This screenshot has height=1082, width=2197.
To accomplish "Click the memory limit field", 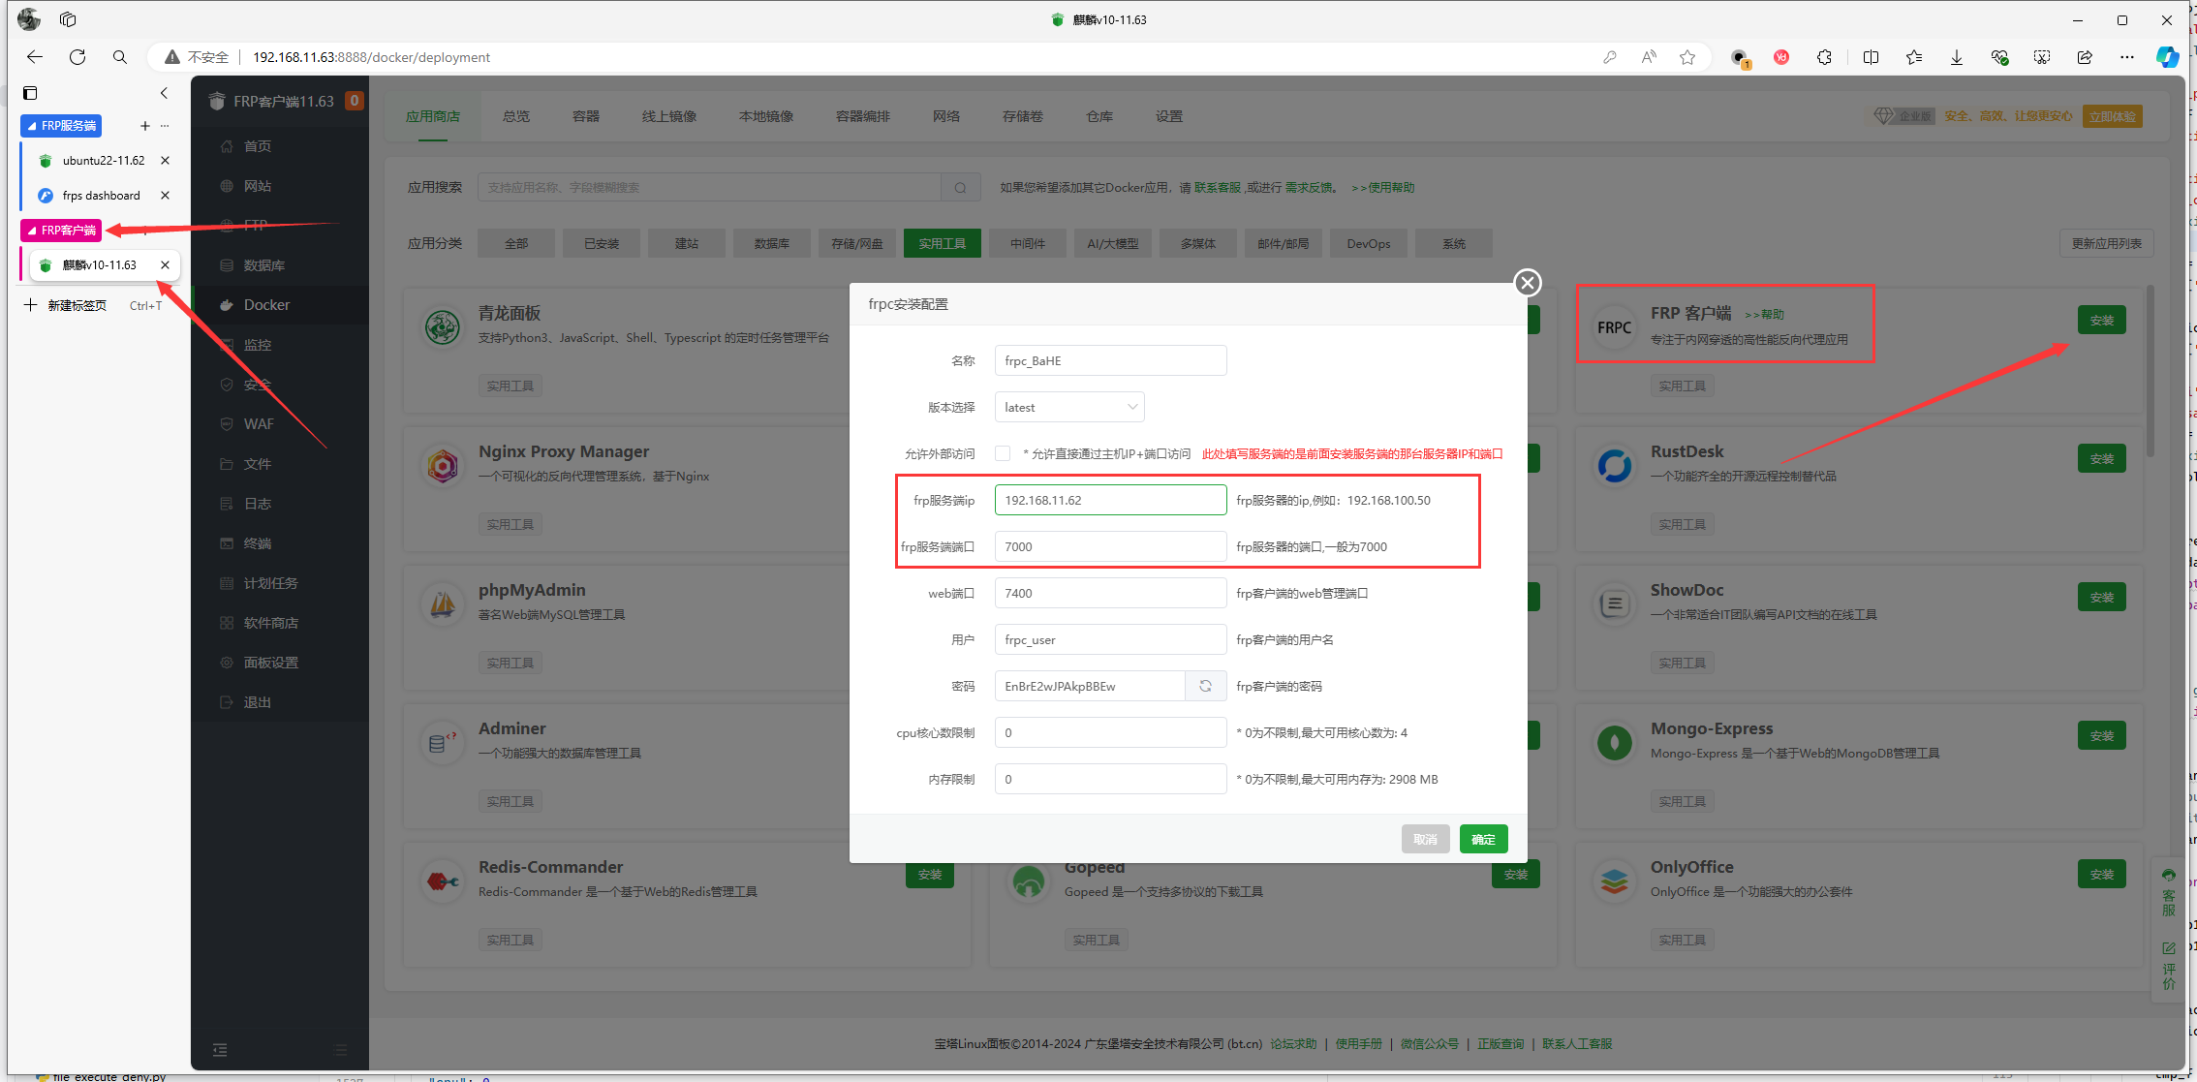I will pos(1110,779).
